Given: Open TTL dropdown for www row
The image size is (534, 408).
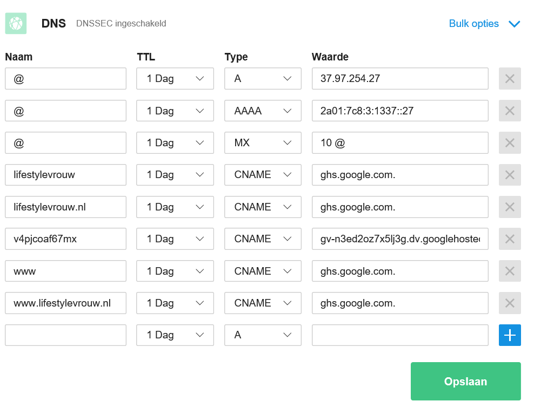Looking at the screenshot, I should click(x=175, y=271).
